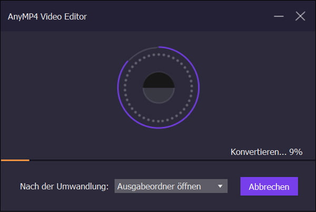Image resolution: width=316 pixels, height=212 pixels.
Task: Click the gray lower half of center icon
Action: (159, 95)
